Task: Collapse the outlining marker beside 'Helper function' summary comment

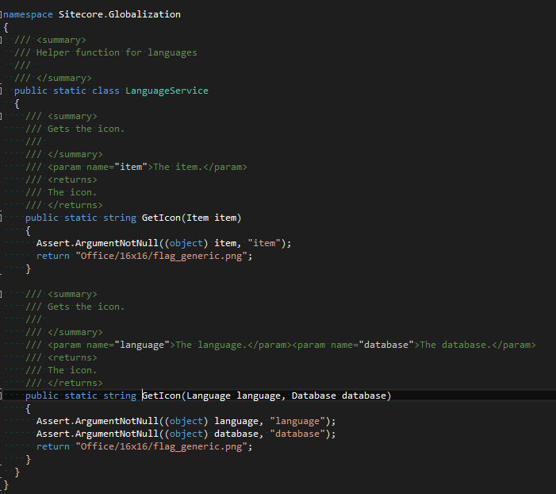Action: 1,41
